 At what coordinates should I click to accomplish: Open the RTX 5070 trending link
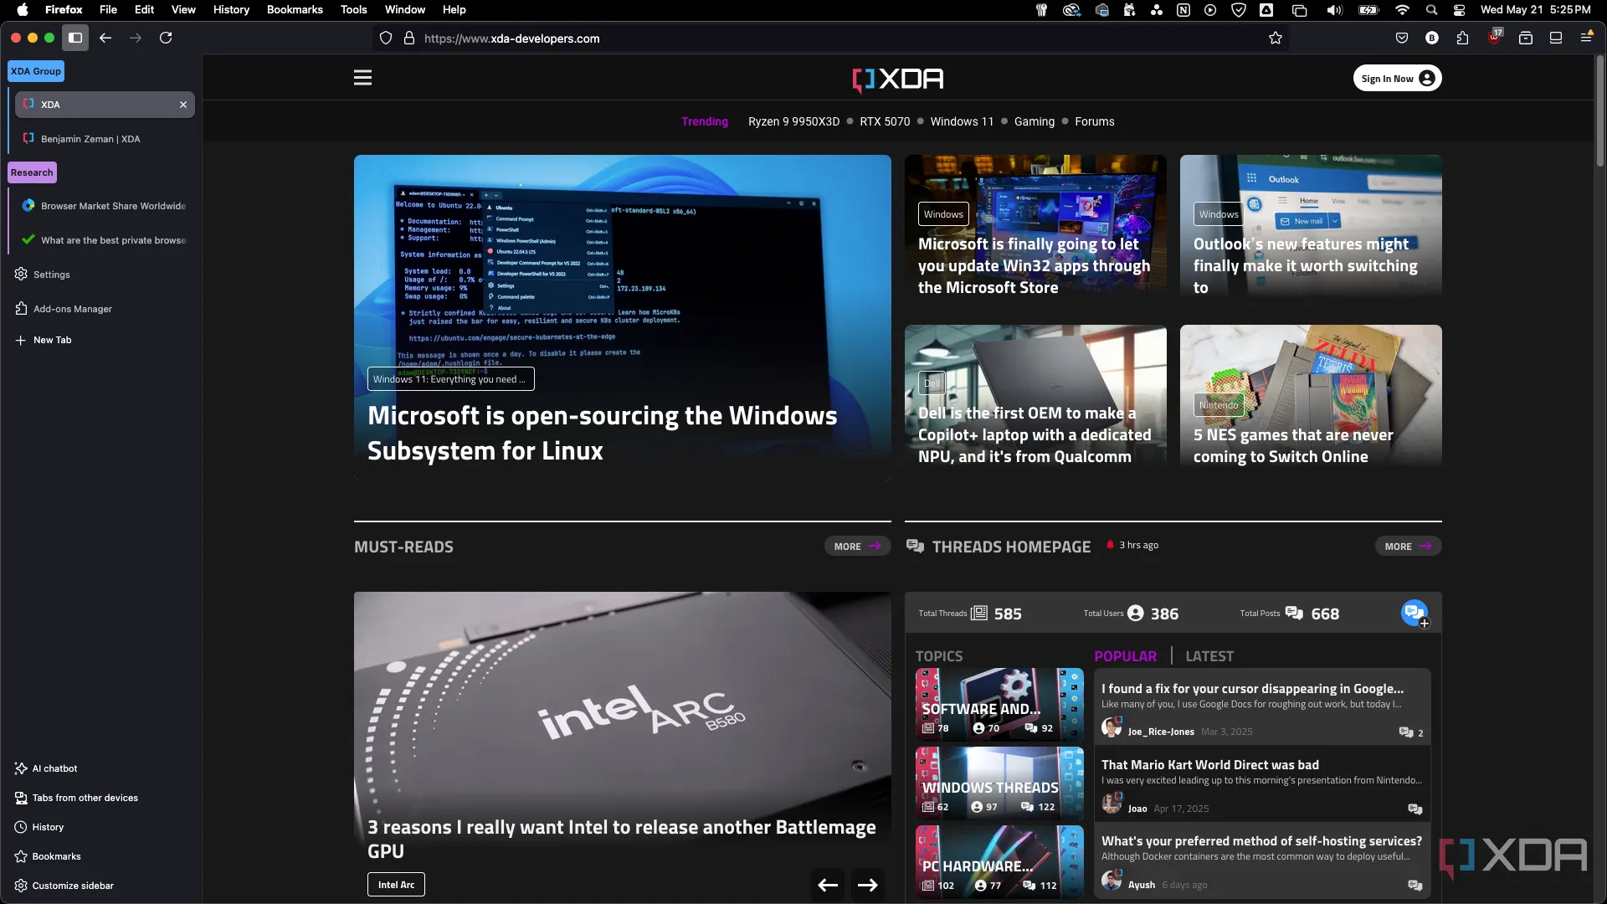(x=885, y=121)
